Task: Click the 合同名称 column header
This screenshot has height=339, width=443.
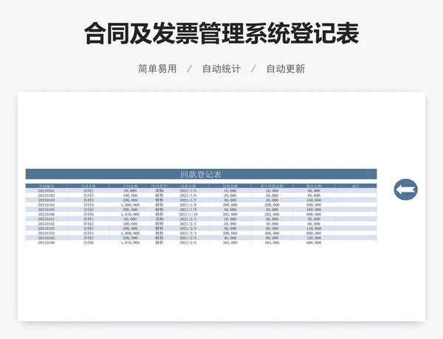Action: [x=89, y=186]
